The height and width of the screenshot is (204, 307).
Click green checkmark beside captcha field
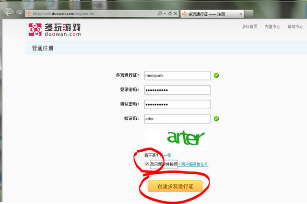(216, 119)
